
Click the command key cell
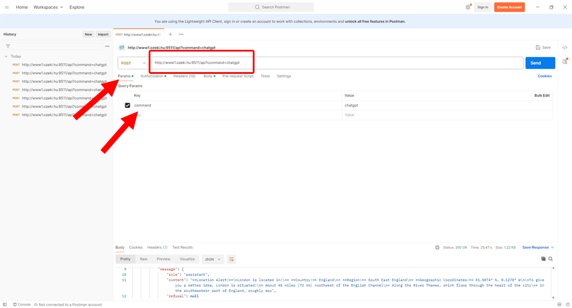[x=237, y=105]
